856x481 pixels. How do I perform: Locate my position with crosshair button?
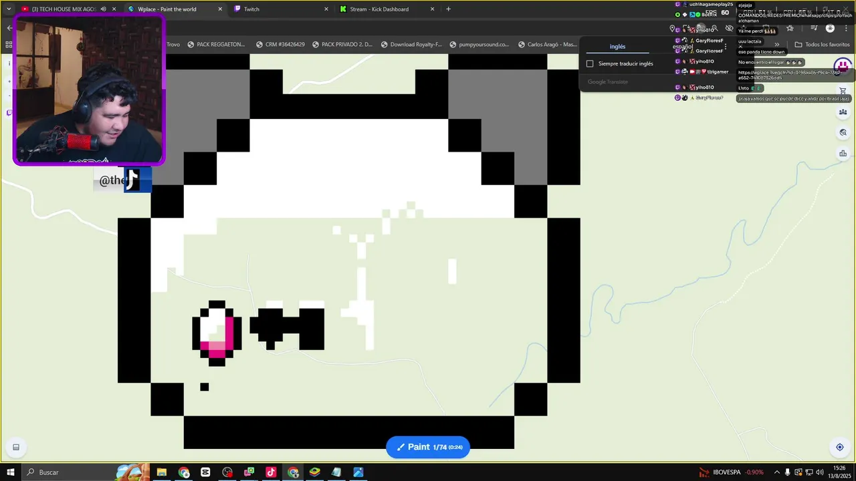840,447
